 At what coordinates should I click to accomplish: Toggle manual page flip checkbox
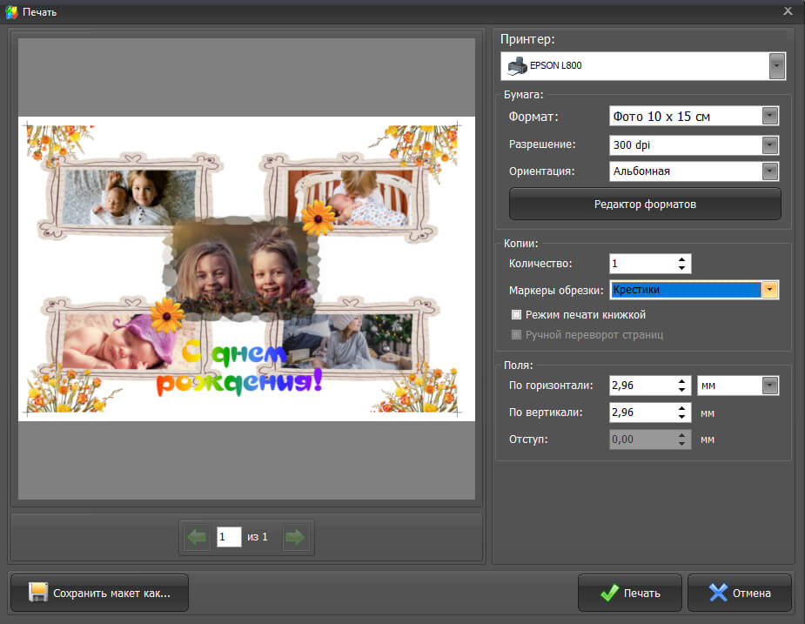[517, 335]
